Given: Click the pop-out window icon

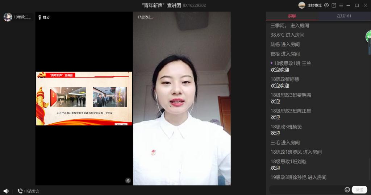Looking at the screenshot, I should [x=334, y=5].
